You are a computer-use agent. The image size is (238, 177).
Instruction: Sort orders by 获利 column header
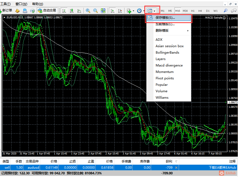[169, 161]
